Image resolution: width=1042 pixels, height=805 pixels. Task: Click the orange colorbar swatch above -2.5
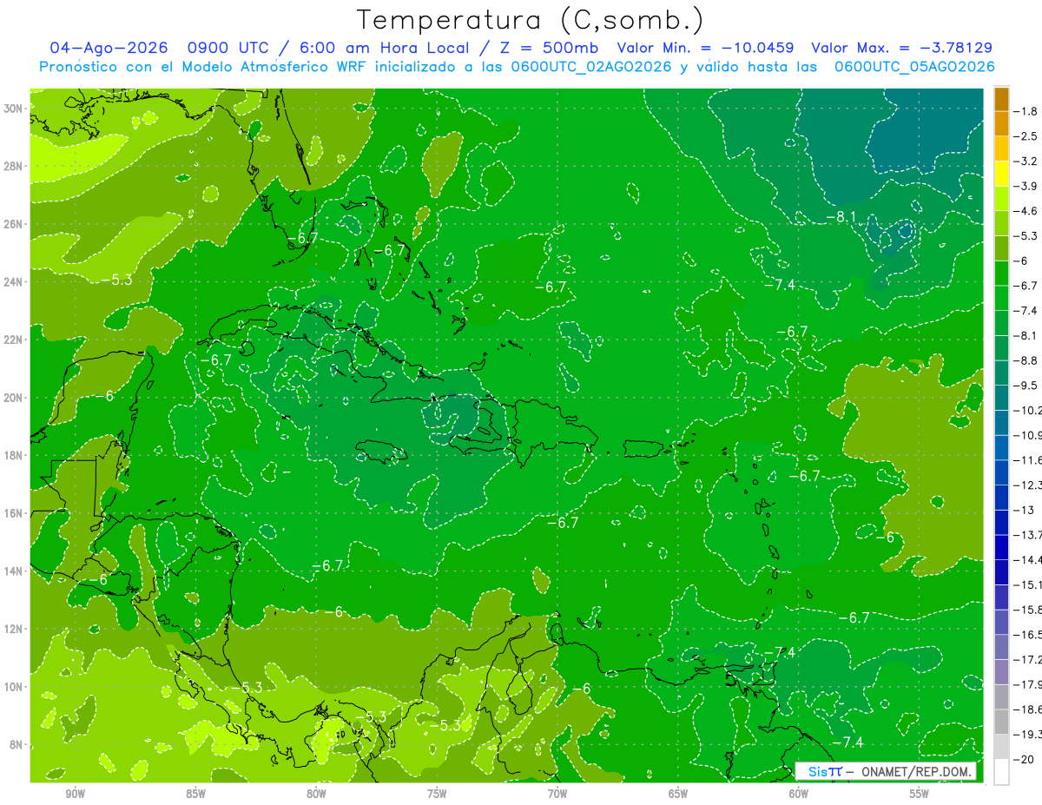click(x=1002, y=124)
